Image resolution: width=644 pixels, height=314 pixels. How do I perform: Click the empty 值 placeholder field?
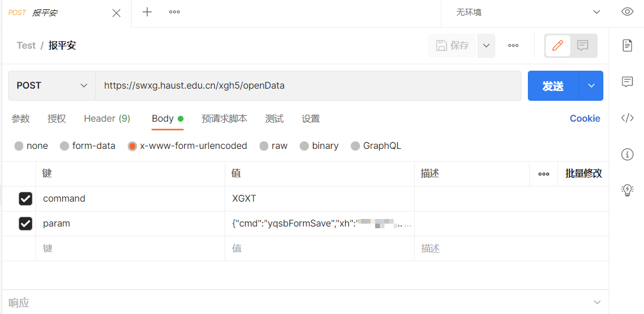point(320,249)
